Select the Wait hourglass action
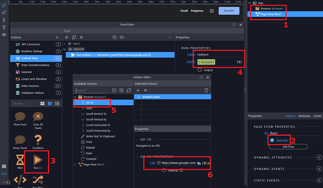 [20, 160]
